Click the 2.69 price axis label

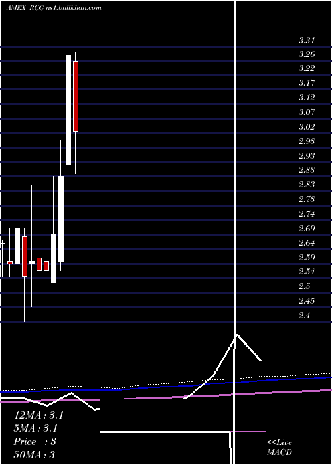[x=307, y=228]
